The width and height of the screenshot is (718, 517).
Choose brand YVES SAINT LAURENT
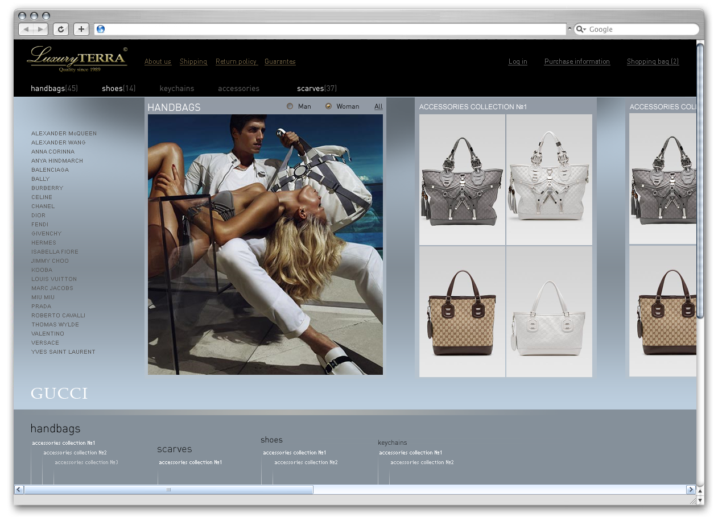pos(63,351)
